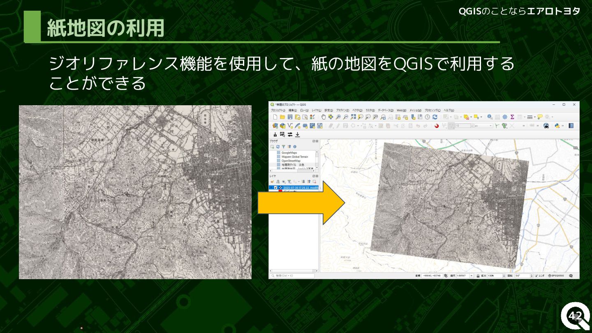Adjust the 拡大 100% magnification spinner

504,276
